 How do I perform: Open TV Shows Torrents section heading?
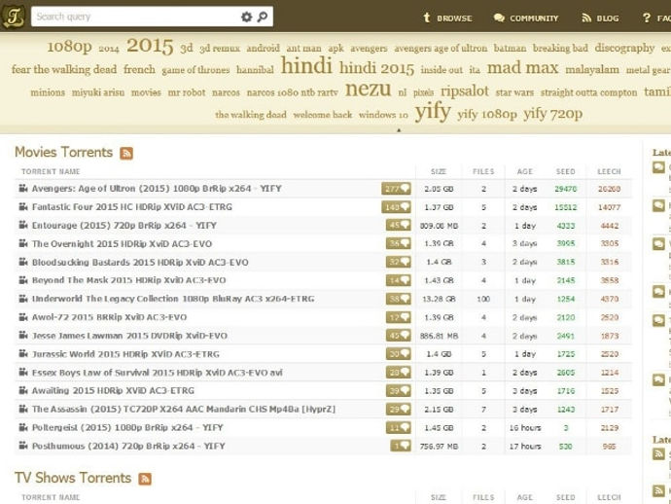point(73,478)
